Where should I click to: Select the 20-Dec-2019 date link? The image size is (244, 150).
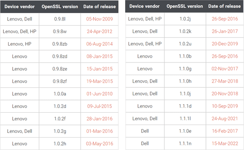tap(224, 44)
